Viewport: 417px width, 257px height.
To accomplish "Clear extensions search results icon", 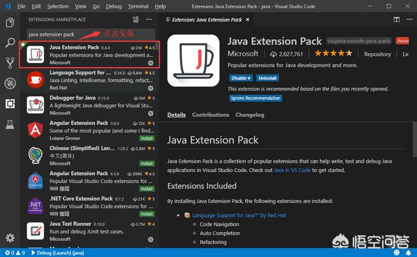I will click(x=136, y=20).
